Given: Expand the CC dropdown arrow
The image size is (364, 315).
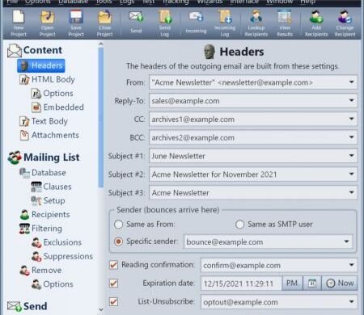Looking at the screenshot, I should click(351, 119).
